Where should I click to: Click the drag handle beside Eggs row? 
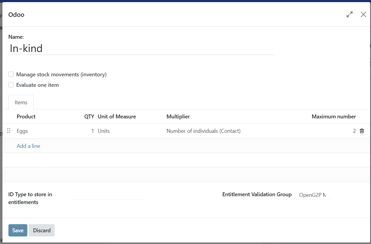8,131
